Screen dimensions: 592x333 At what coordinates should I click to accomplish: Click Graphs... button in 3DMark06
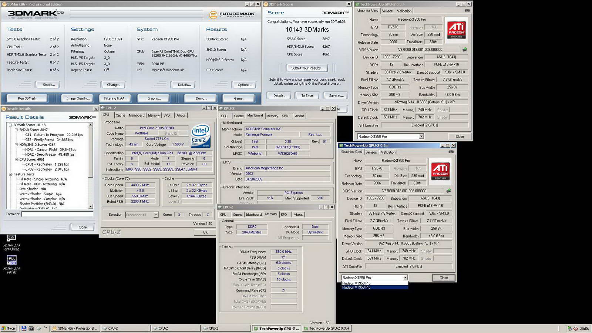(x=154, y=98)
